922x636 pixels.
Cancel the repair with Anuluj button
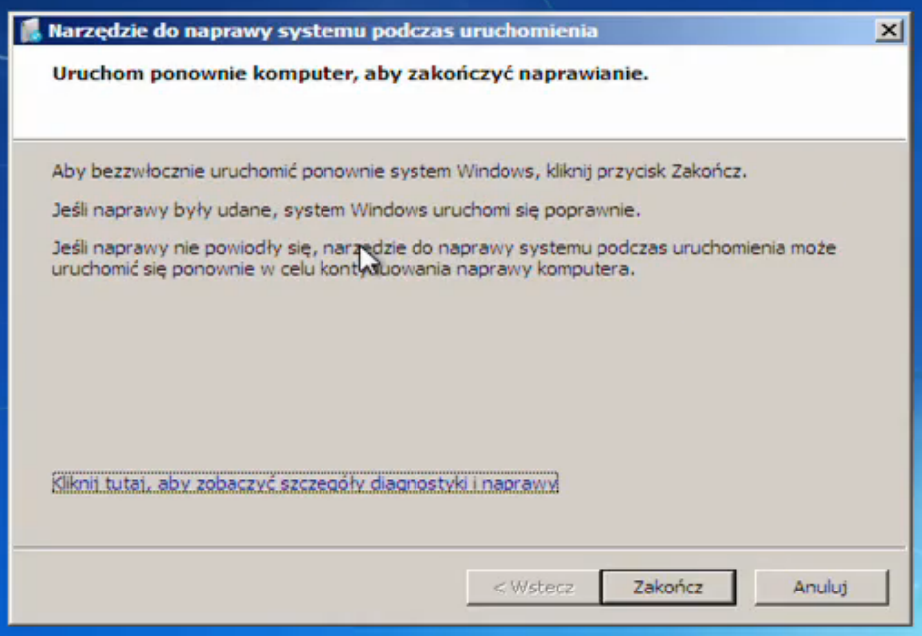pyautogui.click(x=821, y=587)
